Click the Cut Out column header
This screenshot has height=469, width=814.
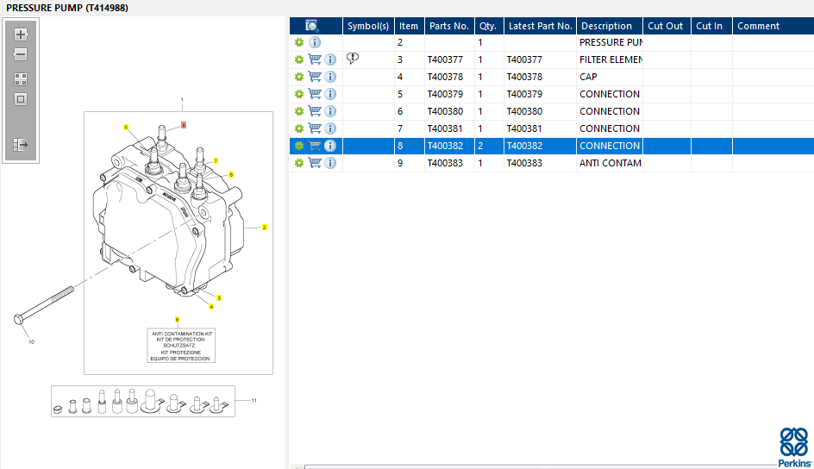pyautogui.click(x=667, y=26)
